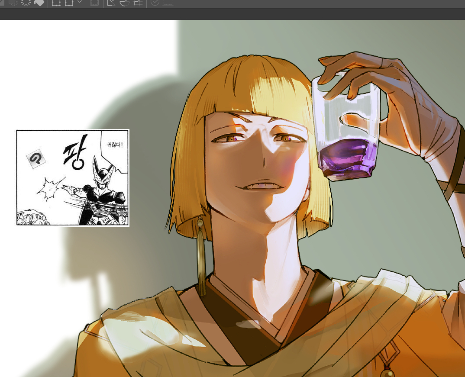Click the gold earring on the character

201,257
